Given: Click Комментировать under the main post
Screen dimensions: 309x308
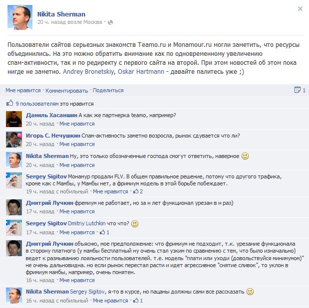Looking at the screenshot, I should (66, 91).
